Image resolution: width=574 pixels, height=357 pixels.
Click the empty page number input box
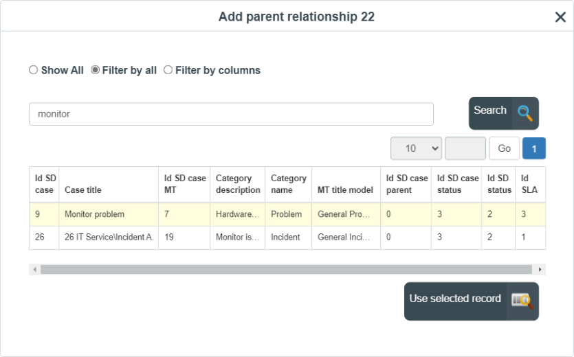pyautogui.click(x=465, y=148)
